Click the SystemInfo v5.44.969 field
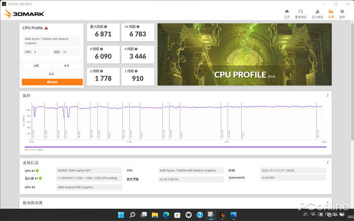354x221 pixels. 293,178
